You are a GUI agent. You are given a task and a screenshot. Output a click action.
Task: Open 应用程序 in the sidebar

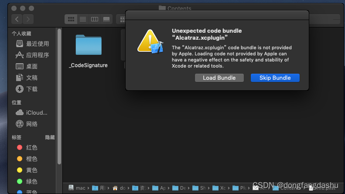[x=32, y=55]
